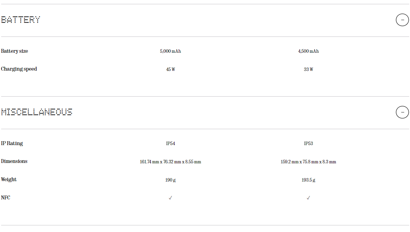Click the MISCELLANEOUS section heading
Screen dimensions: 410x232
coord(37,112)
